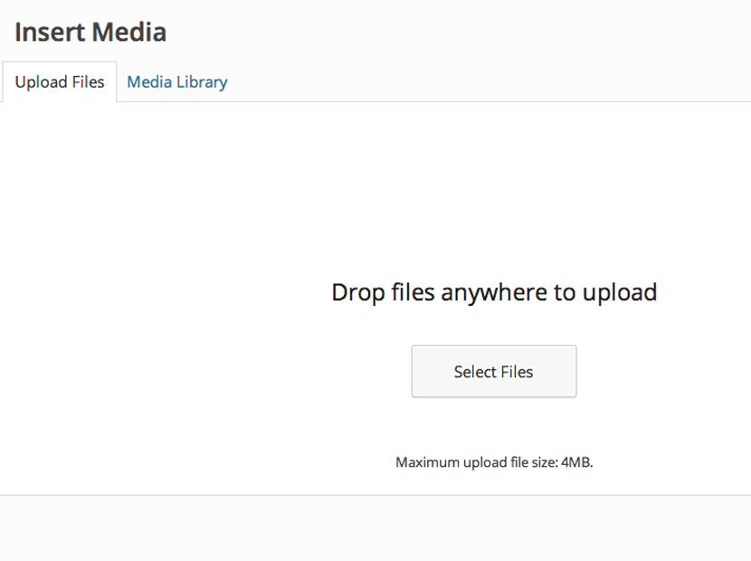Select the Upload Files tab
Image resolution: width=751 pixels, height=561 pixels.
(60, 82)
